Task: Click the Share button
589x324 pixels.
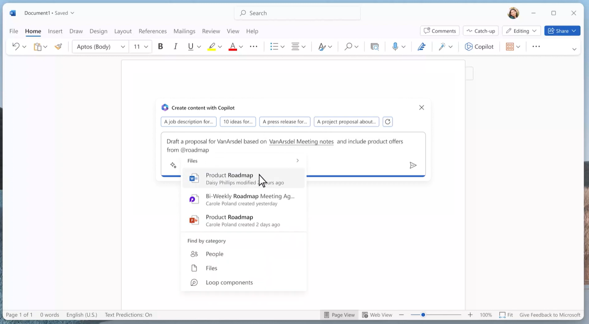Action: click(x=562, y=31)
